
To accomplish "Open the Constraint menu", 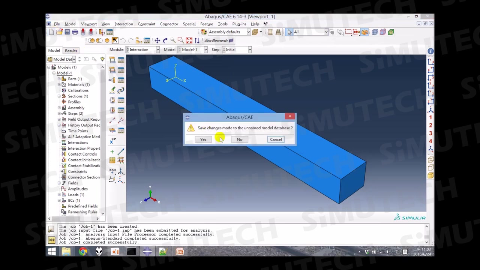I will pos(146,24).
